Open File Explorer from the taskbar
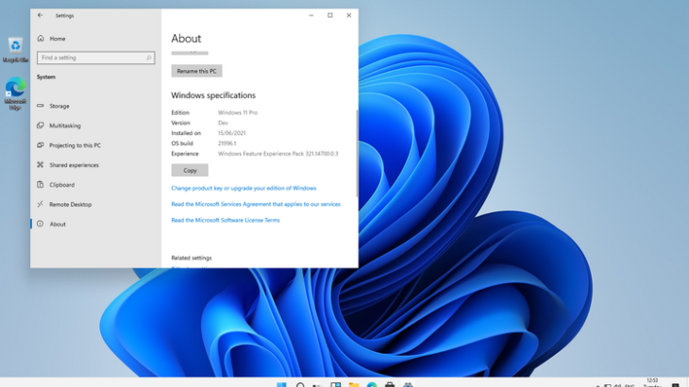Screen dimensions: 689x387 [x=354, y=384]
